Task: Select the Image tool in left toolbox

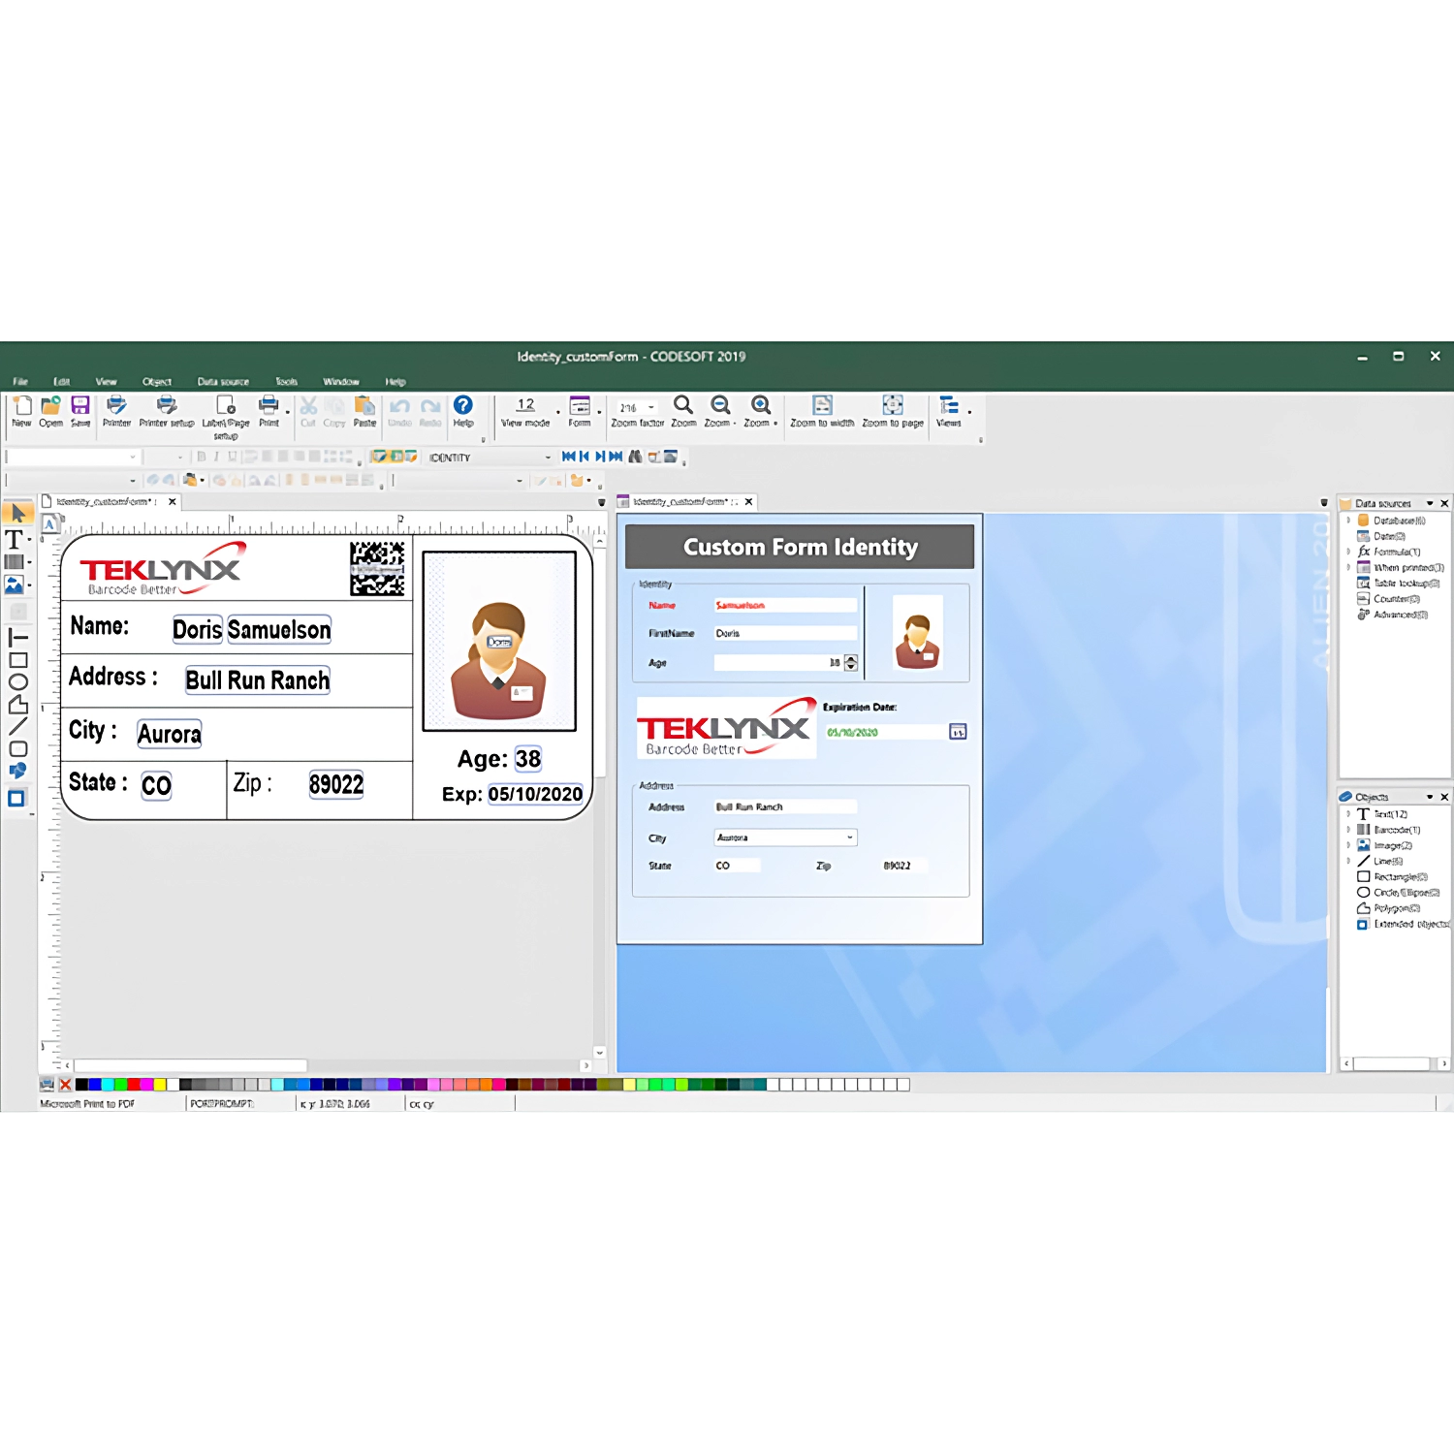Action: tap(16, 585)
